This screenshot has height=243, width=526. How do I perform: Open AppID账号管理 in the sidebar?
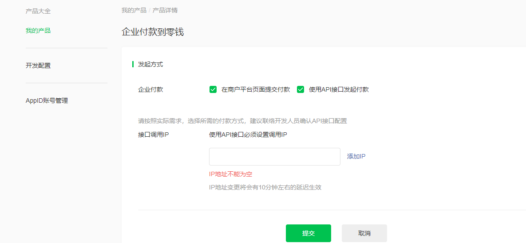click(47, 100)
